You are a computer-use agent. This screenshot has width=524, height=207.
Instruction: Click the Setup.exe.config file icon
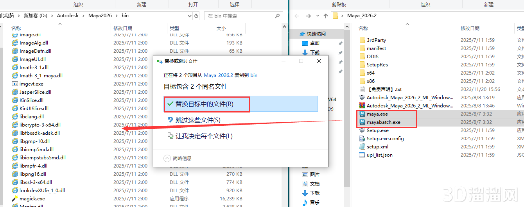tap(362, 139)
